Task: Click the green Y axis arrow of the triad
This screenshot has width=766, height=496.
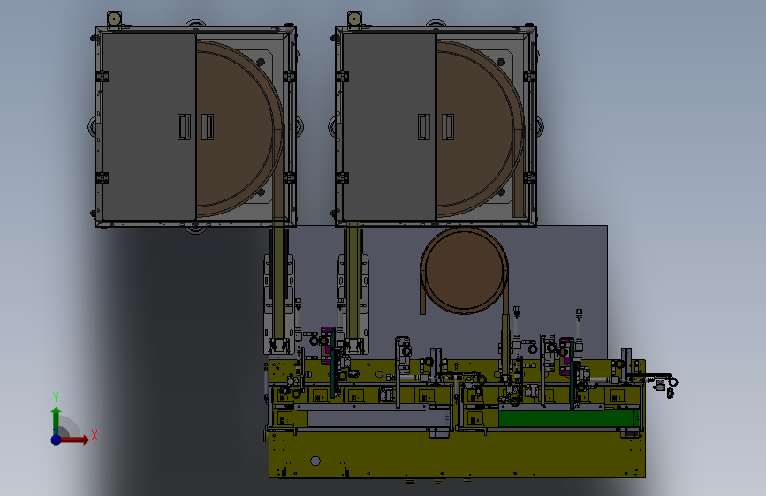Action: click(57, 421)
